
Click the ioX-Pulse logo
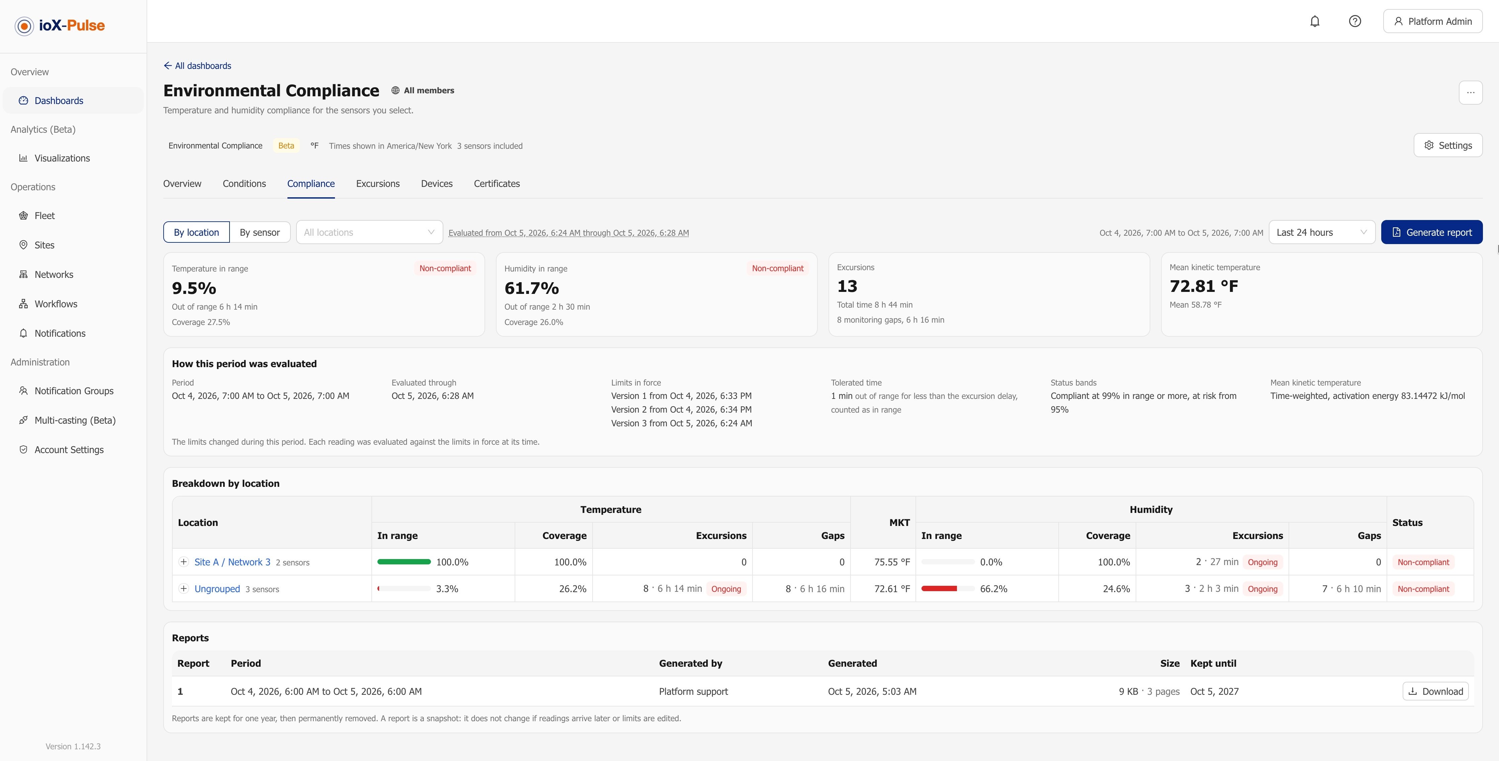(60, 26)
